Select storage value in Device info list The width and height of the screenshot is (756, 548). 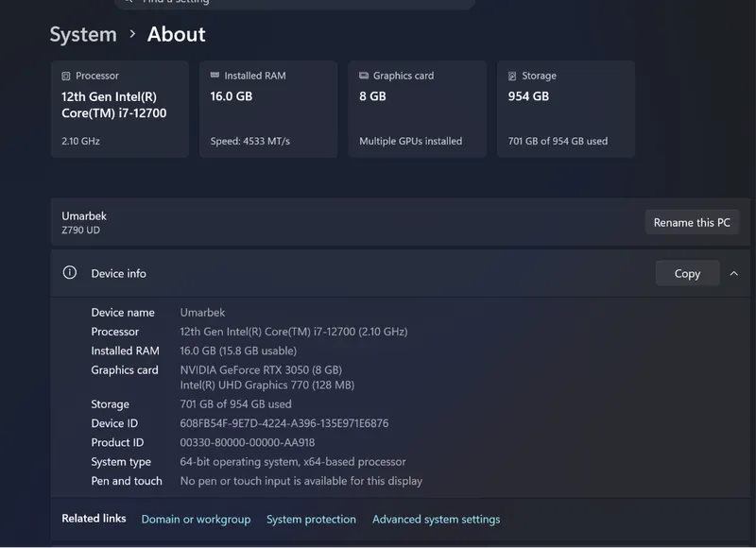pos(235,403)
